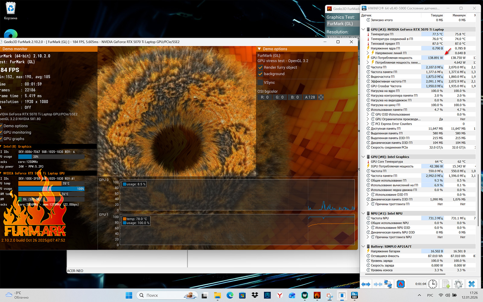Screen dimensions: 483x302
Task: Reset the HWiNFO clock timer icon
Action: pyautogui.click(x=433, y=284)
